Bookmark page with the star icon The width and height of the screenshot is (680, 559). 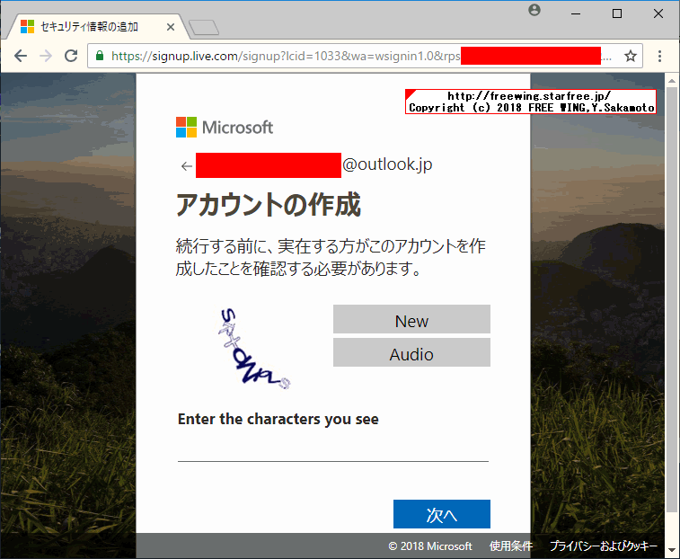(x=630, y=56)
